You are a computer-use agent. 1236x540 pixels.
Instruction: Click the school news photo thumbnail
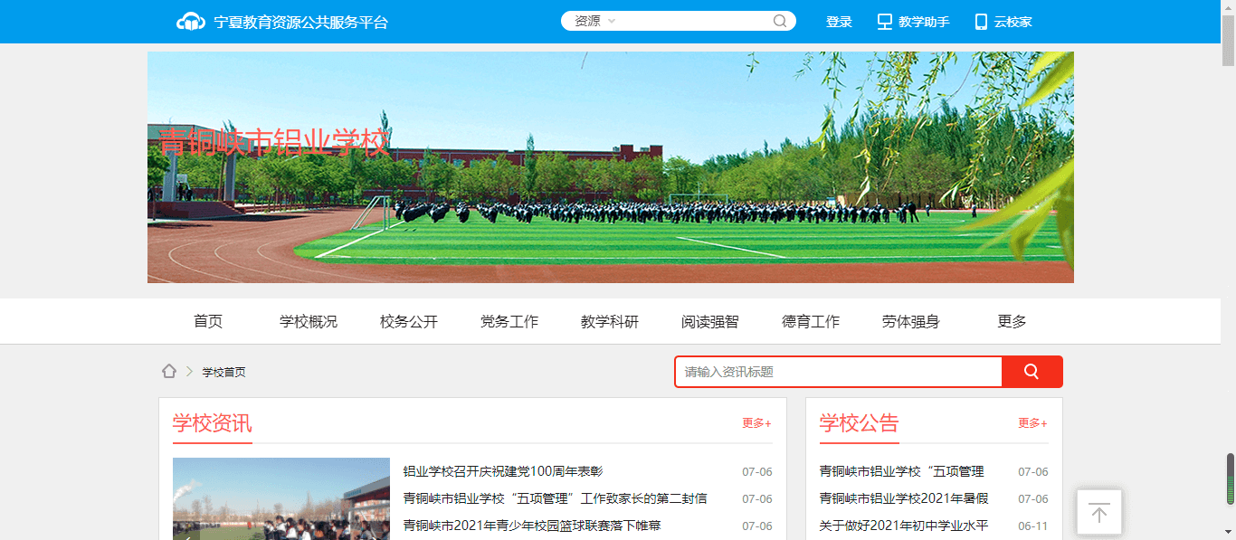[x=281, y=498]
